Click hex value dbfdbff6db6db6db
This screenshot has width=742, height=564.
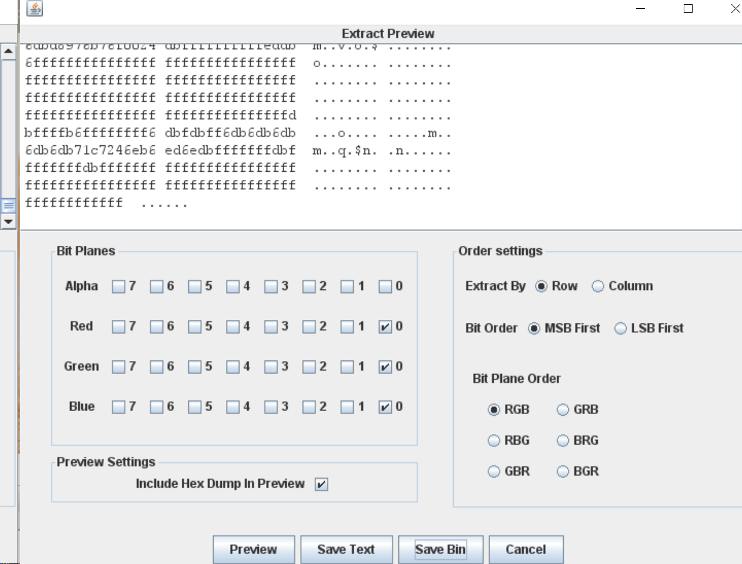point(230,133)
